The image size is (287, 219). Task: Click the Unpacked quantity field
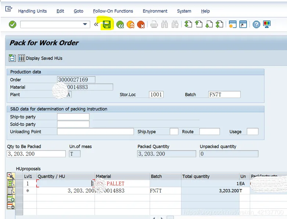pos(229,154)
